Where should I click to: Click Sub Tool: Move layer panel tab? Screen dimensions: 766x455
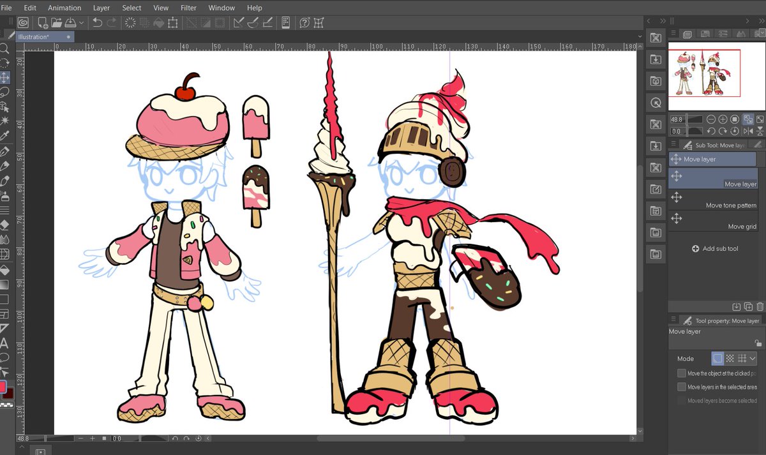715,145
